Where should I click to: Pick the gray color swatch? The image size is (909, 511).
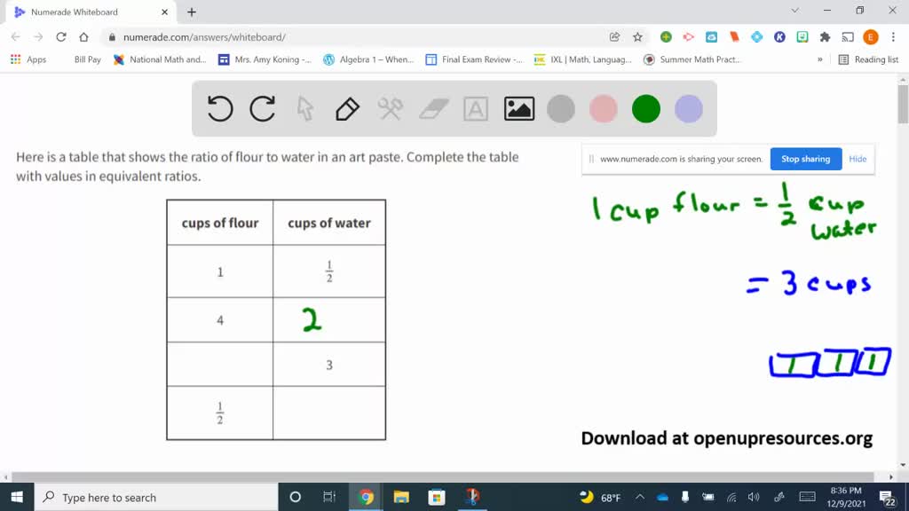561,109
